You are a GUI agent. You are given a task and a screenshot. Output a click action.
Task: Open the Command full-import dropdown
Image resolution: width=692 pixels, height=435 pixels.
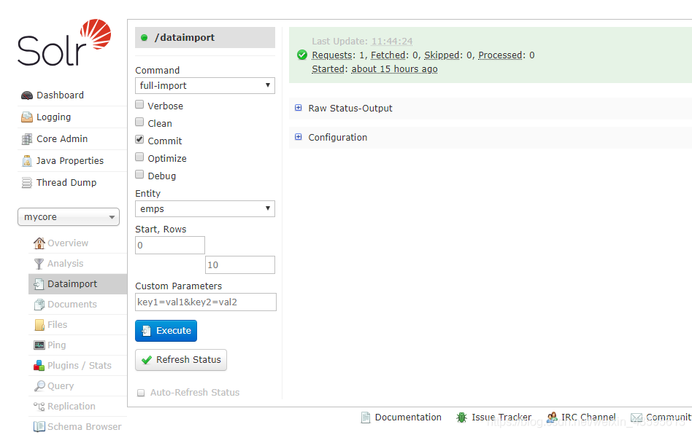(205, 85)
